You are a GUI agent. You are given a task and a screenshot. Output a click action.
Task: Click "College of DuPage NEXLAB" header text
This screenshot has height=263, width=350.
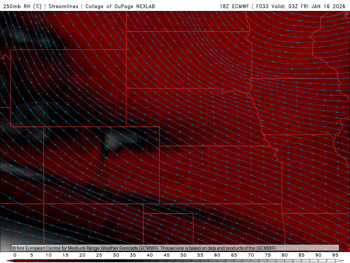(x=120, y=6)
